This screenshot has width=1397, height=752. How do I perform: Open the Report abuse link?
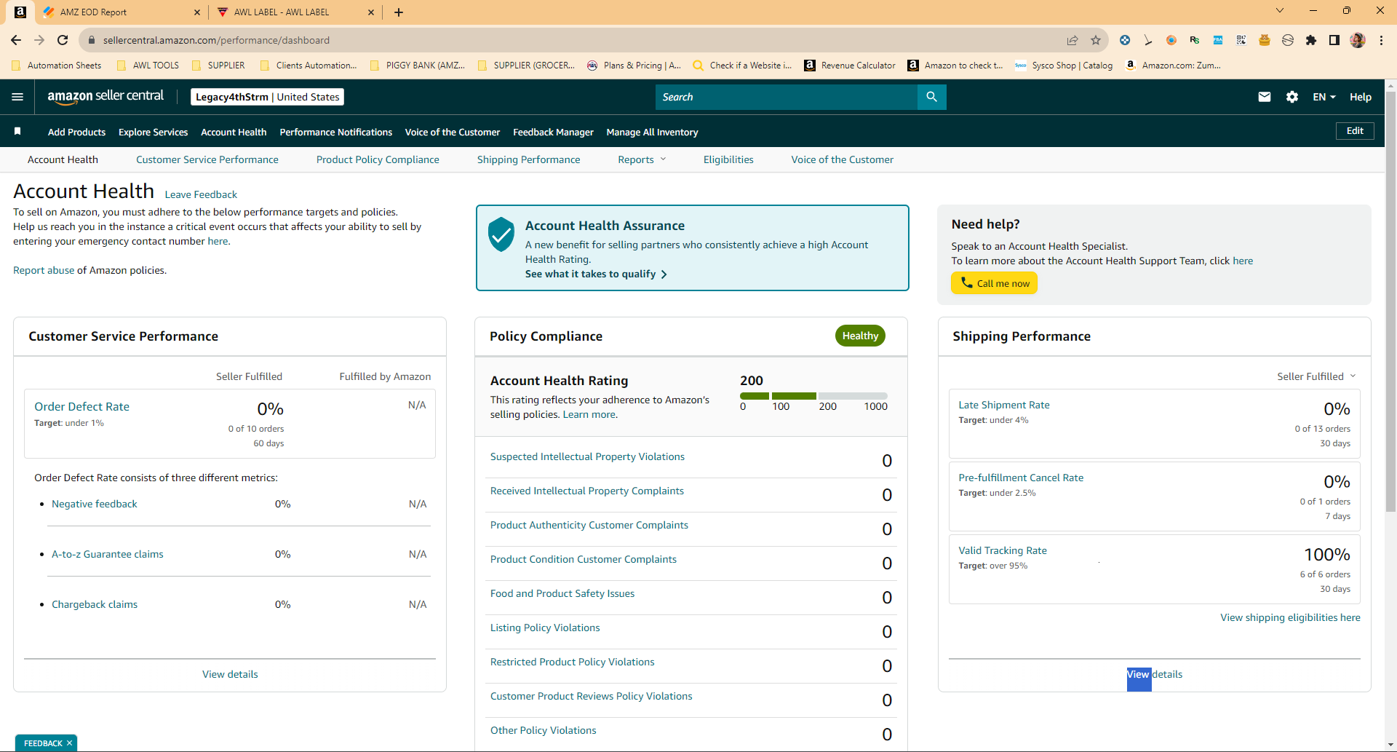click(44, 270)
